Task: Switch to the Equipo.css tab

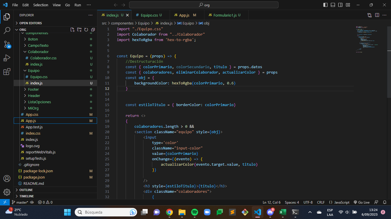Action: tap(151, 15)
